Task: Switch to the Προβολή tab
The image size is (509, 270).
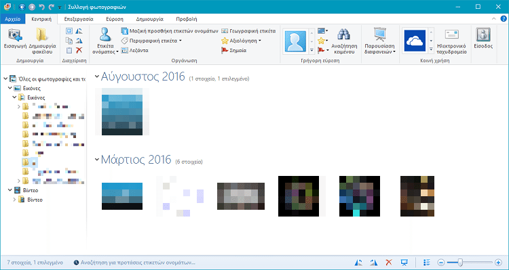Action: pyautogui.click(x=187, y=19)
